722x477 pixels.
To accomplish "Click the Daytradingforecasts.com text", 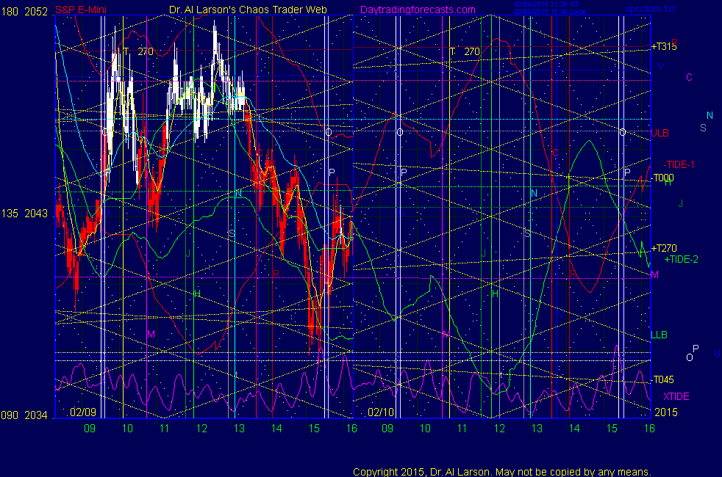I will click(418, 10).
